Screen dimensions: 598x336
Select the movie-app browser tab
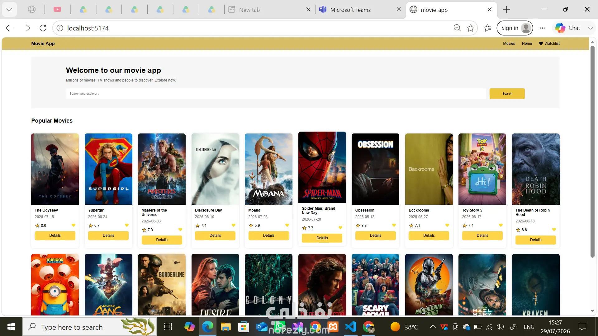point(452,10)
